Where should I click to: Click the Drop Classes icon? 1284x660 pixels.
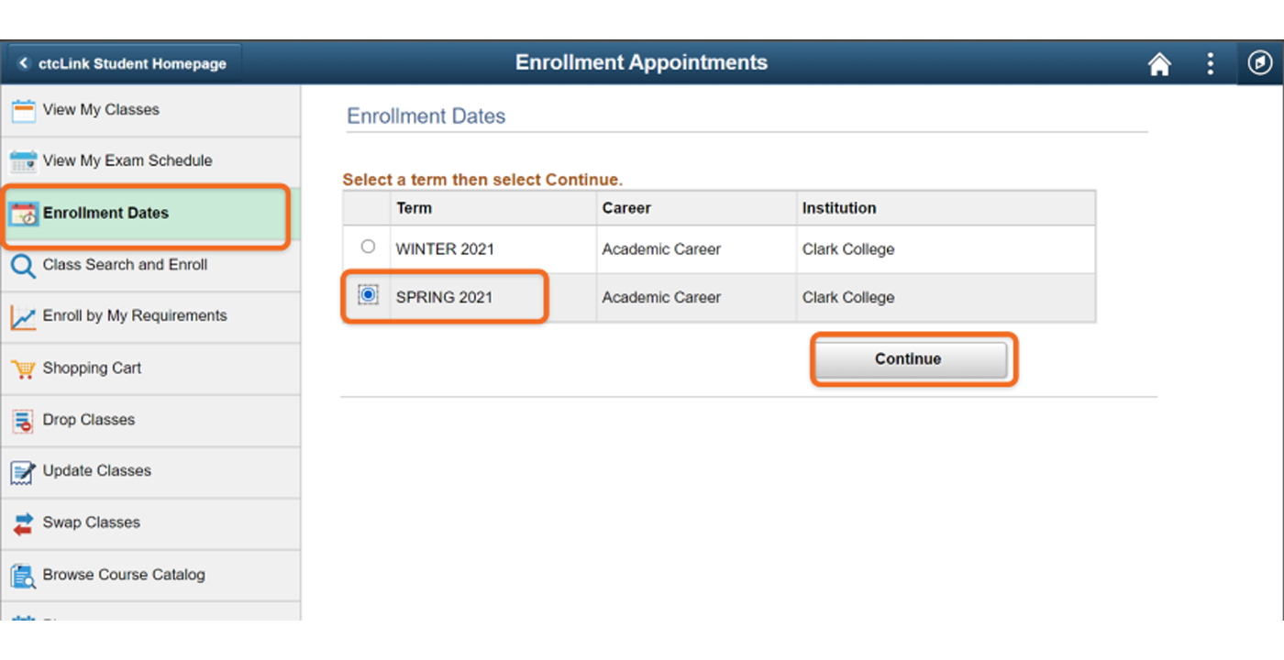point(23,421)
